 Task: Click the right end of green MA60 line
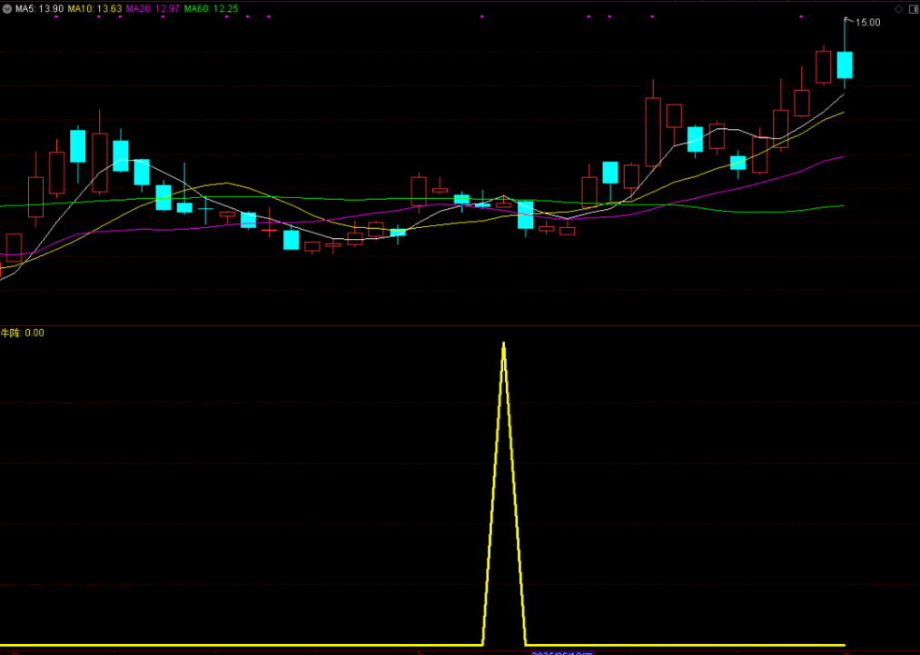(842, 205)
